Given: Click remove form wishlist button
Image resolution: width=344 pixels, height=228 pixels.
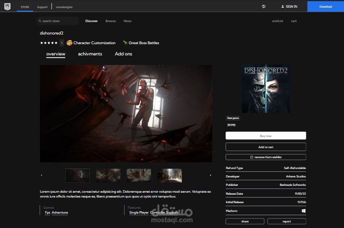Looking at the screenshot, I should pos(266,157).
